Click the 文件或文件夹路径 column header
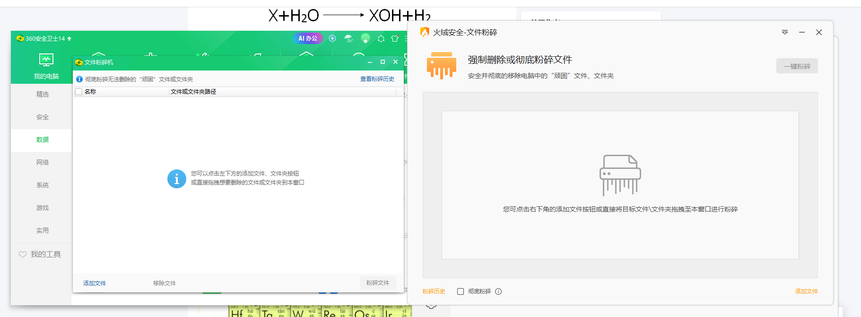Screen dimensions: 861x317 (x=193, y=92)
